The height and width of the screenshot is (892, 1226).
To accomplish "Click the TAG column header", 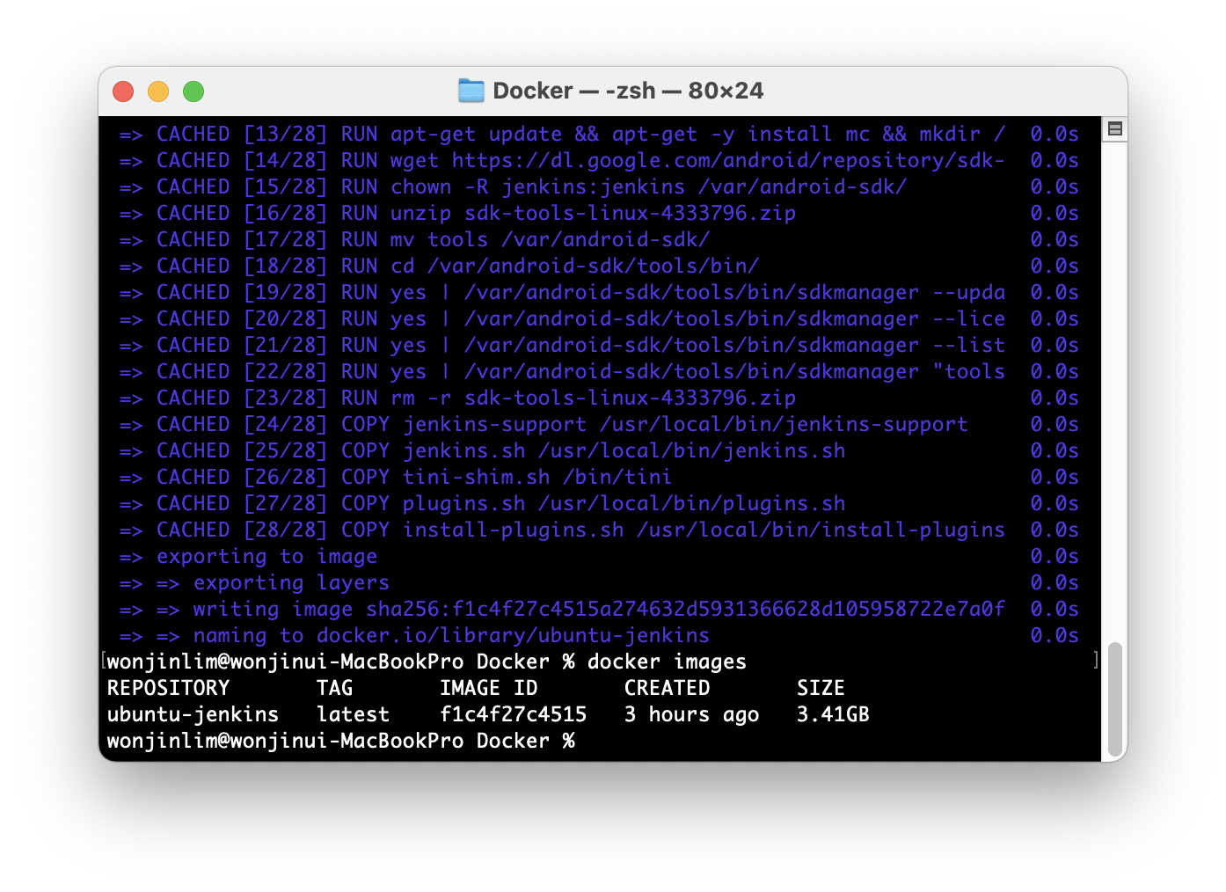I will (x=335, y=688).
